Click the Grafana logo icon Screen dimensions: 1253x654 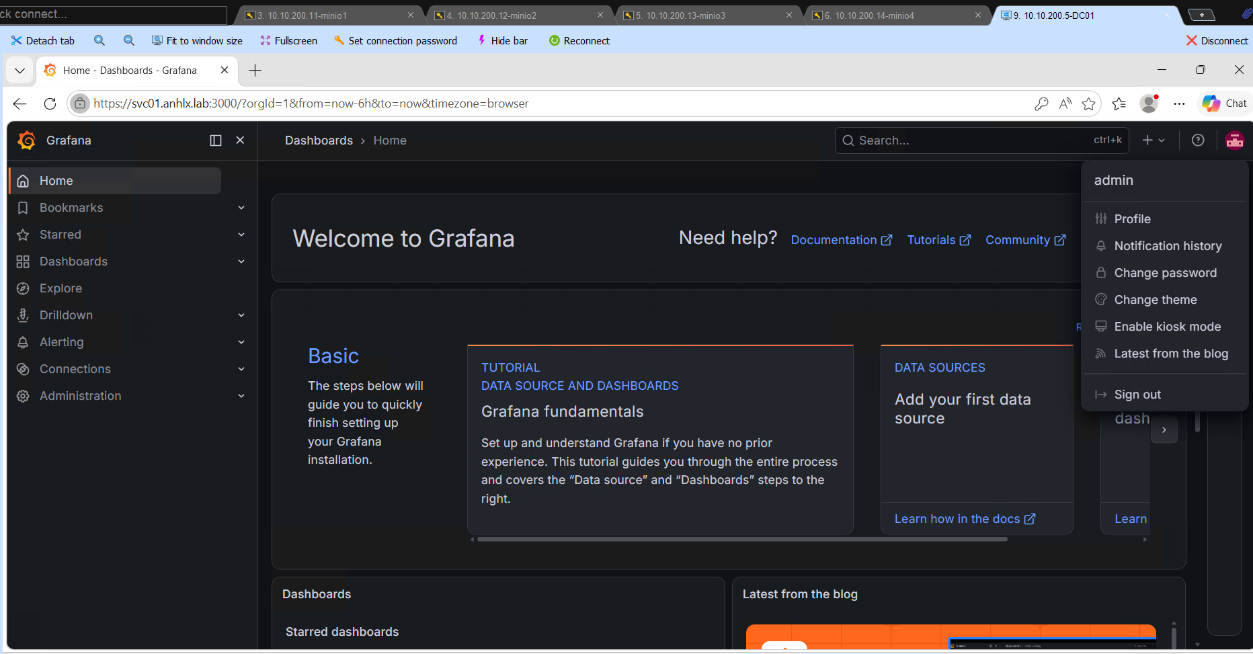tap(27, 140)
